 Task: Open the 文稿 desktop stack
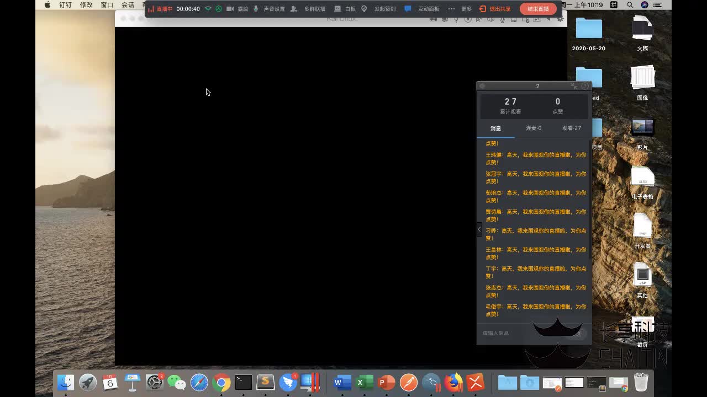click(642, 34)
